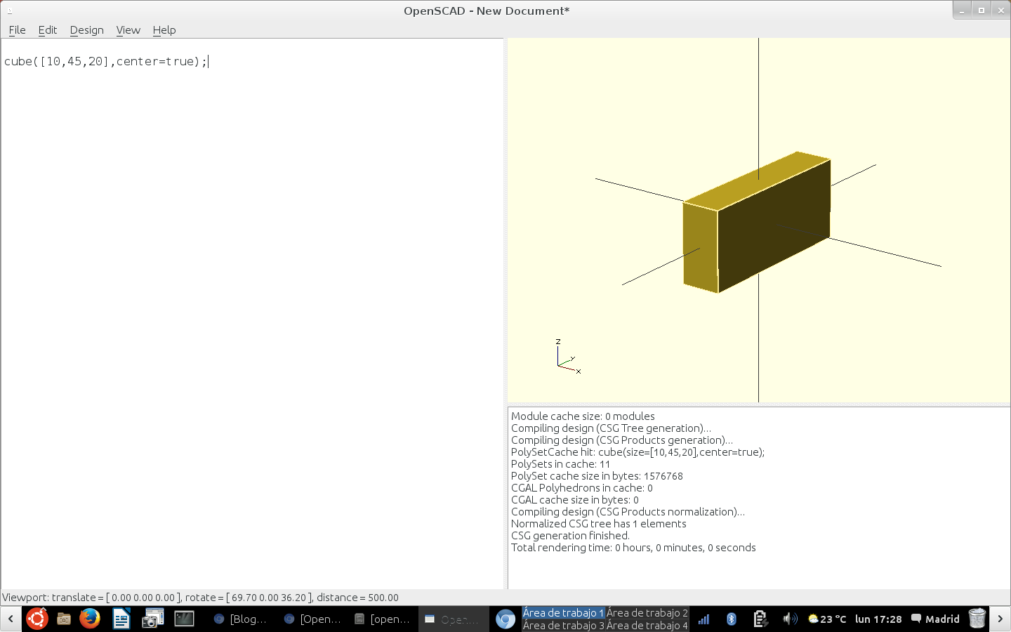Viewport: 1011px width, 632px height.
Task: Launch the screenshot tool from the taskbar
Action: pyautogui.click(x=152, y=619)
